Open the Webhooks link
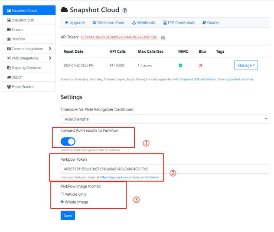This screenshot has height=232, width=274. pyautogui.click(x=144, y=22)
